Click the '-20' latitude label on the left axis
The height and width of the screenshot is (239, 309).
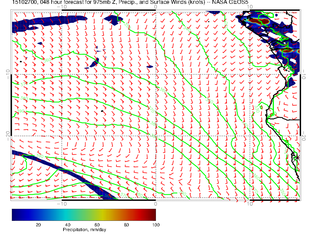(8, 136)
